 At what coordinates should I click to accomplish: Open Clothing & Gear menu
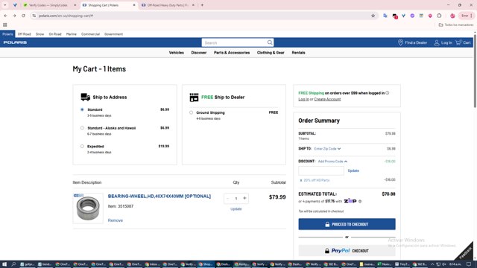pos(271,53)
